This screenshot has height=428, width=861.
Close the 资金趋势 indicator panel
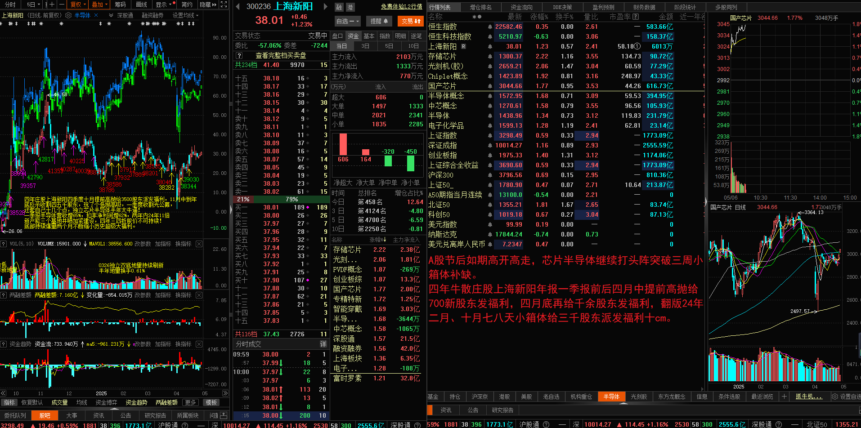coord(199,344)
